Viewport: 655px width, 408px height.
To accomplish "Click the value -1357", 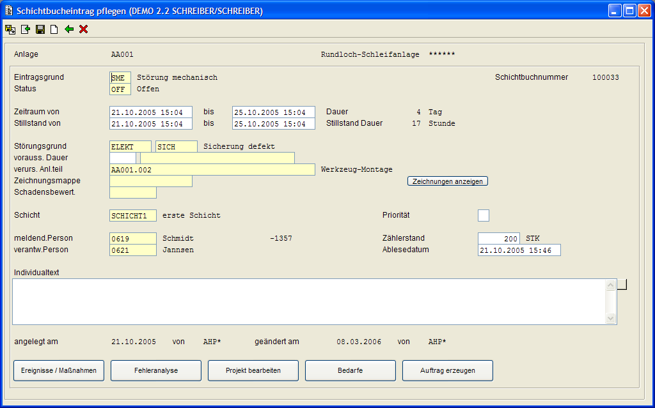I will click(281, 239).
